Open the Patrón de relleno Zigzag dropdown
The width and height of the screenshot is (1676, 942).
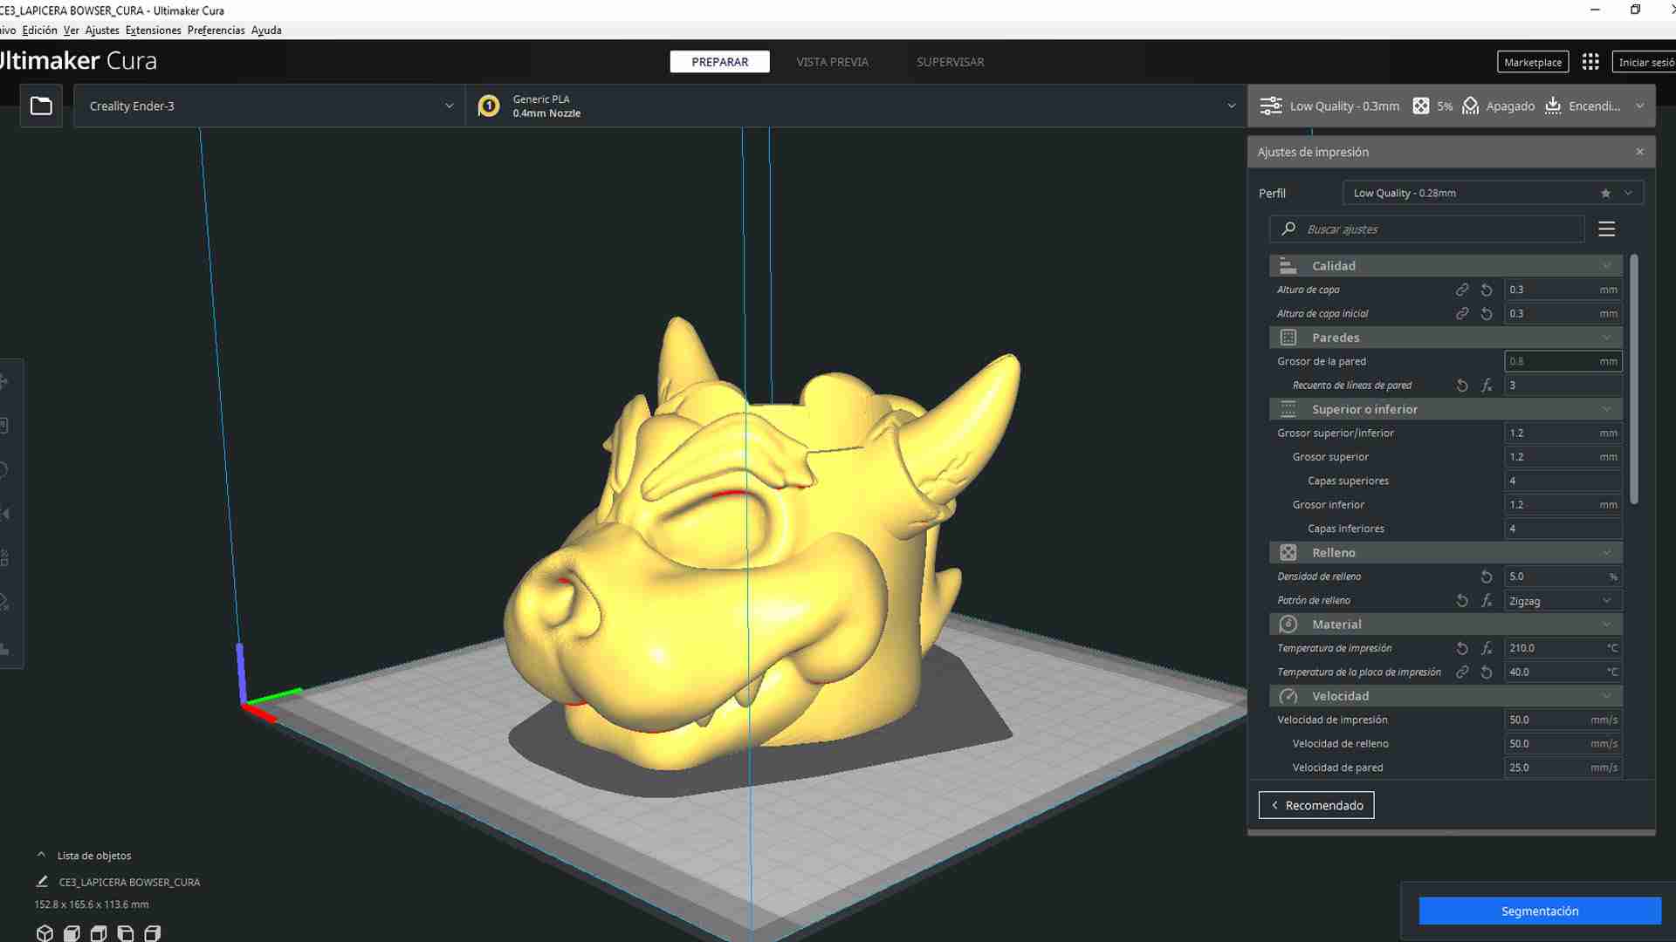pyautogui.click(x=1563, y=600)
